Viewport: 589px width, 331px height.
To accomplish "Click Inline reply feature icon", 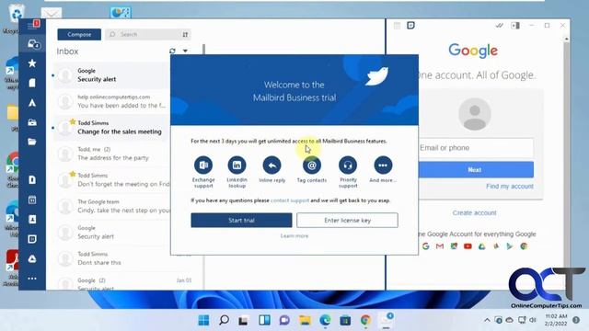I will click(x=272, y=165).
